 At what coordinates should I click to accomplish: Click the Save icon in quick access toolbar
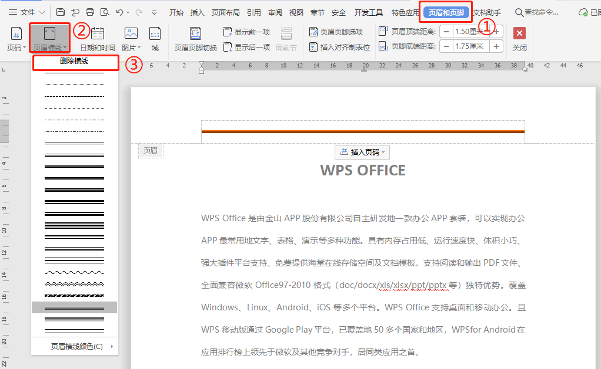tap(61, 12)
